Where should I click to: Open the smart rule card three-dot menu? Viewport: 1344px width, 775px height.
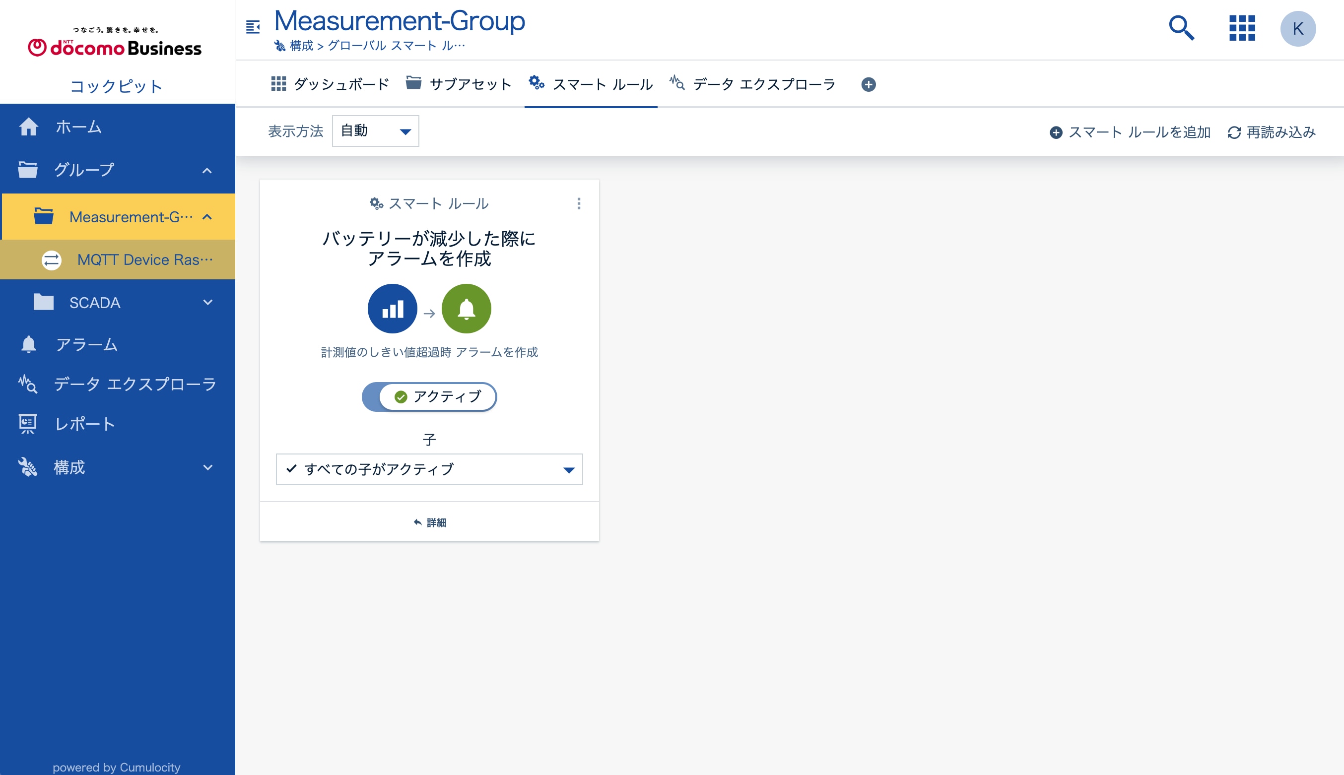(579, 203)
